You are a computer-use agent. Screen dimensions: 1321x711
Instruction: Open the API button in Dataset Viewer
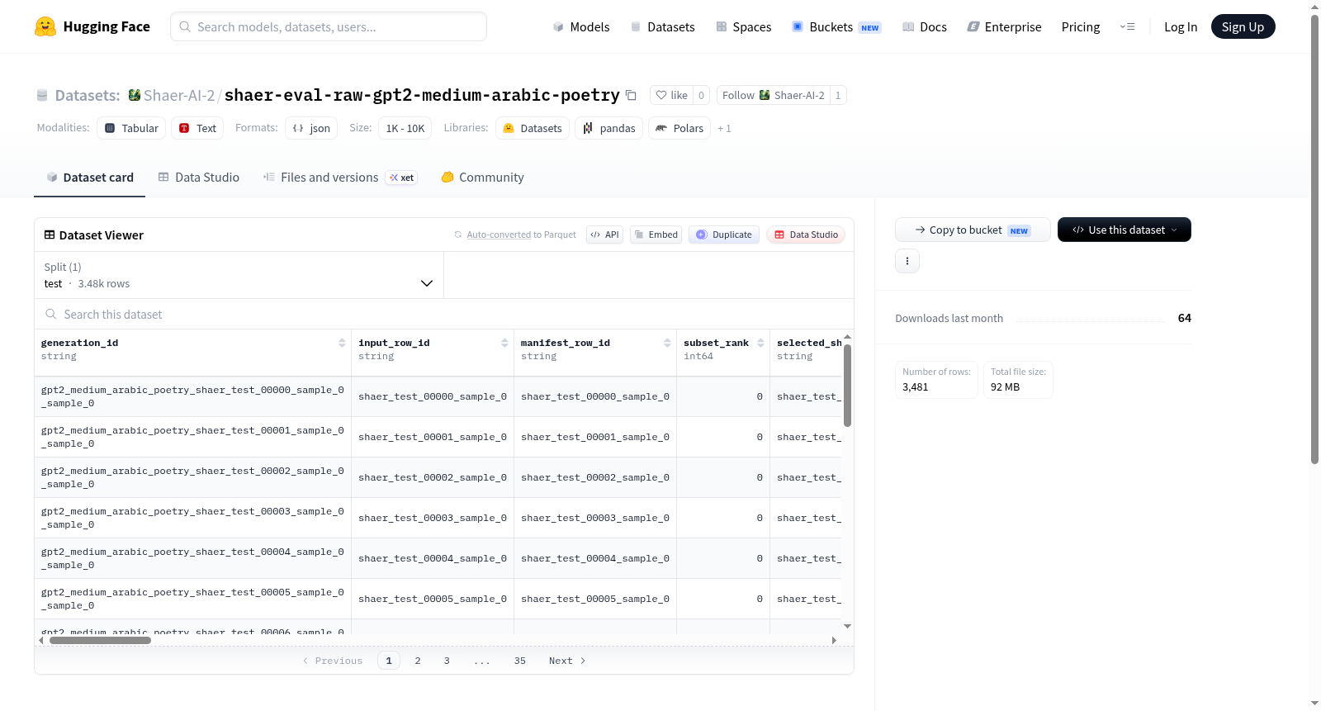coord(604,235)
